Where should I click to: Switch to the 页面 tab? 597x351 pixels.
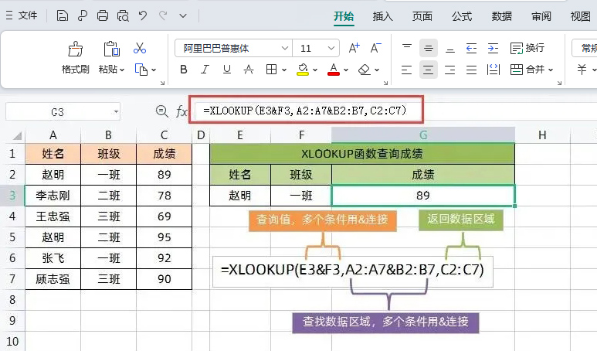click(422, 16)
